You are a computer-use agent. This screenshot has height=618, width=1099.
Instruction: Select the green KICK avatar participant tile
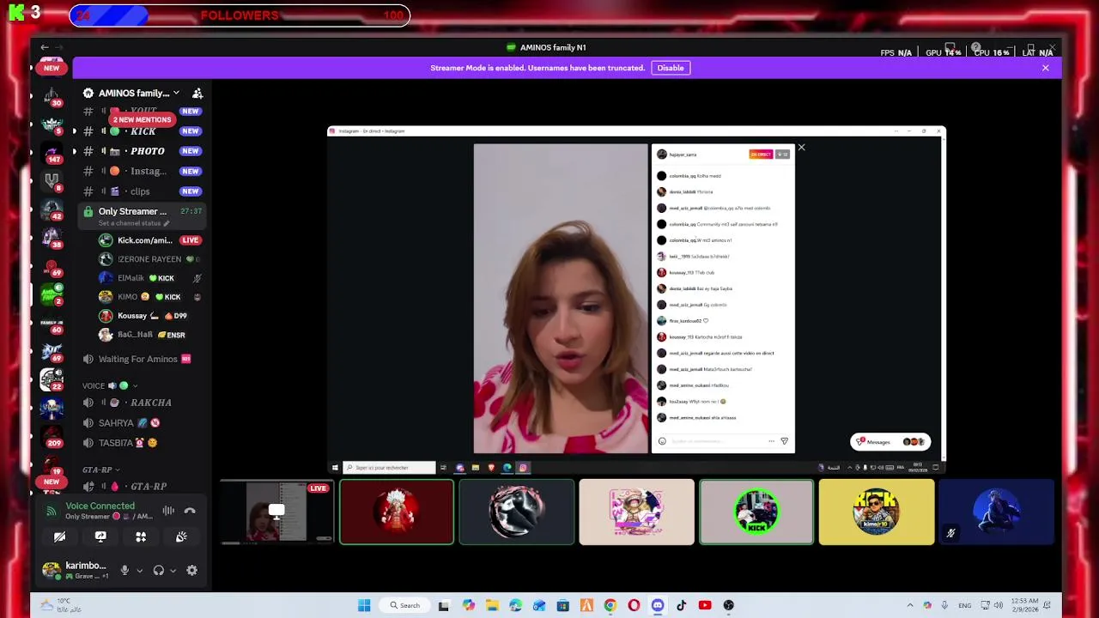pos(756,512)
